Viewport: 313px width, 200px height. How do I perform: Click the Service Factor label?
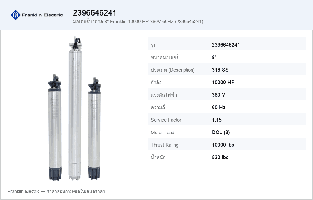(x=166, y=120)
